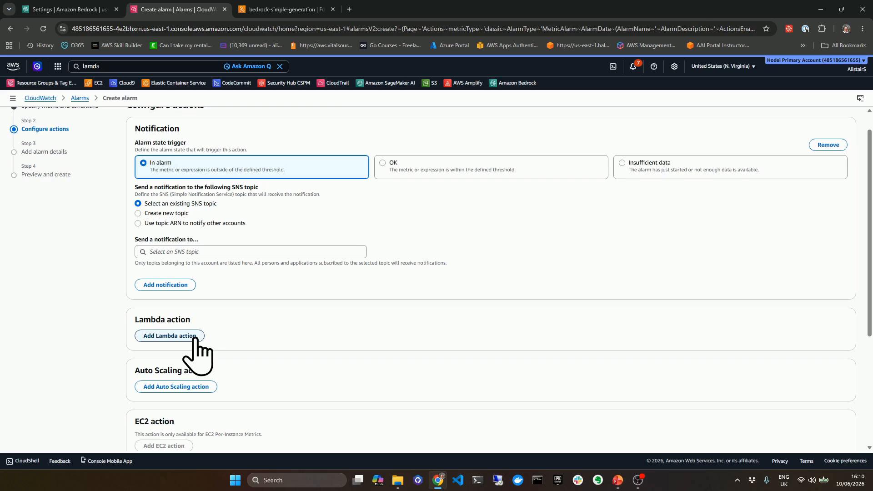Screen dimensions: 873x491
Task: Open the AWS services grid menu
Action: point(58,66)
